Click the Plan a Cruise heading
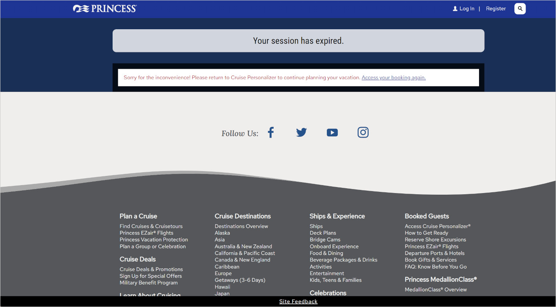 click(x=138, y=216)
